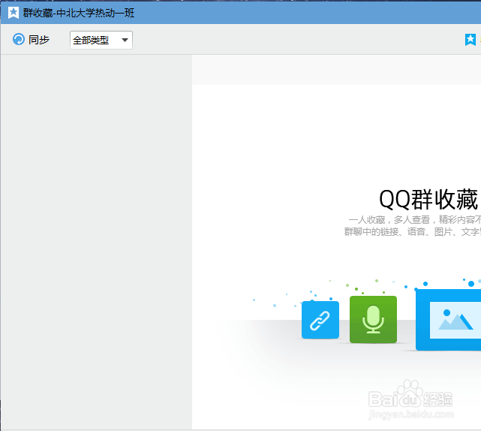Screen dimensions: 481x431
Task: Click the title text 群收藏-中北大学热动一班
Action: pyautogui.click(x=79, y=13)
